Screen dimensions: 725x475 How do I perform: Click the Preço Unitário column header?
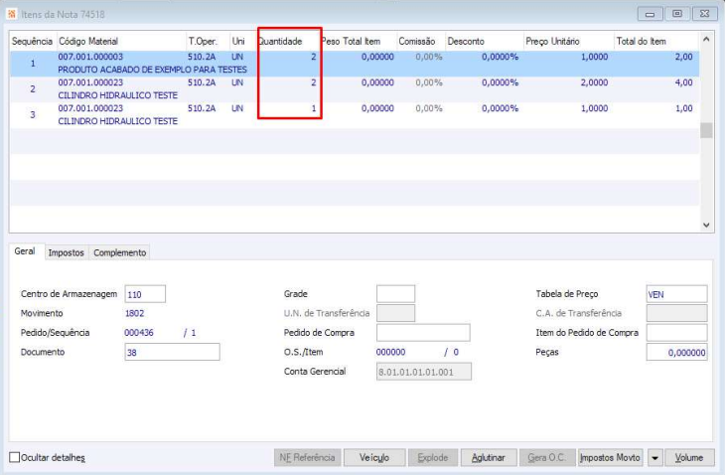coord(568,41)
